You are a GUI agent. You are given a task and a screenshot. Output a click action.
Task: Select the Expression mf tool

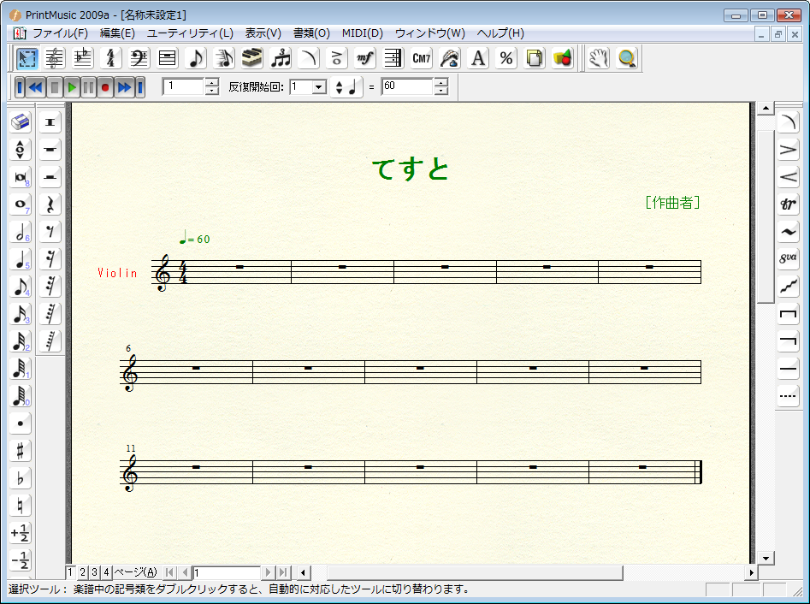365,58
